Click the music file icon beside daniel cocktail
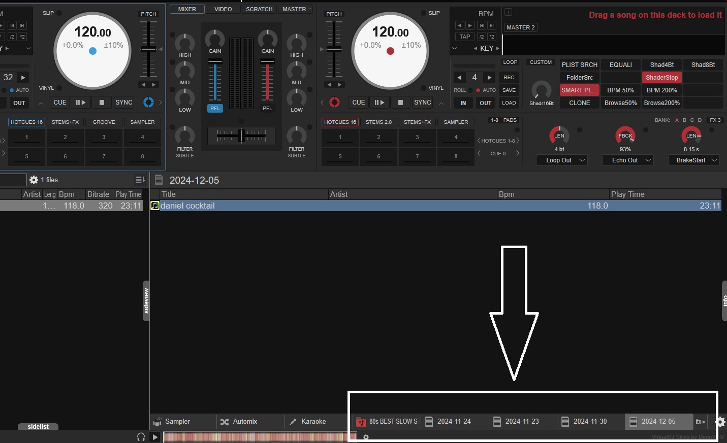Viewport: 727px width, 443px height. pos(155,206)
